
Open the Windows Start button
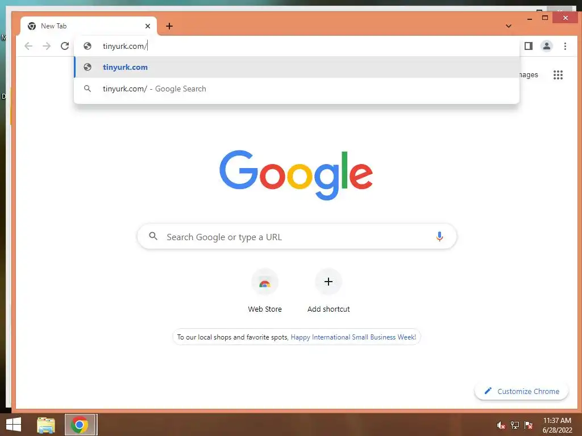[14, 425]
